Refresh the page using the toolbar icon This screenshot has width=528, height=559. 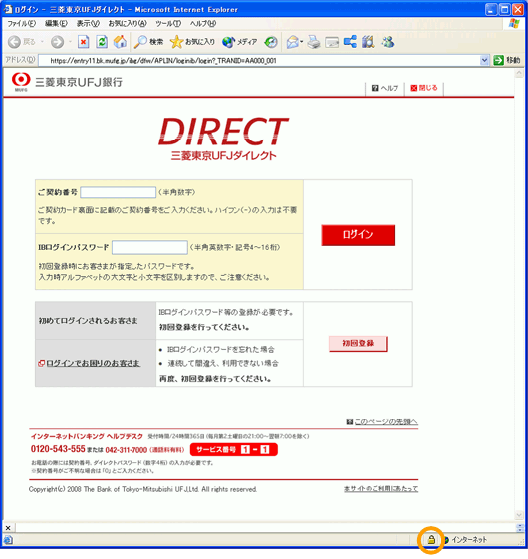point(102,42)
